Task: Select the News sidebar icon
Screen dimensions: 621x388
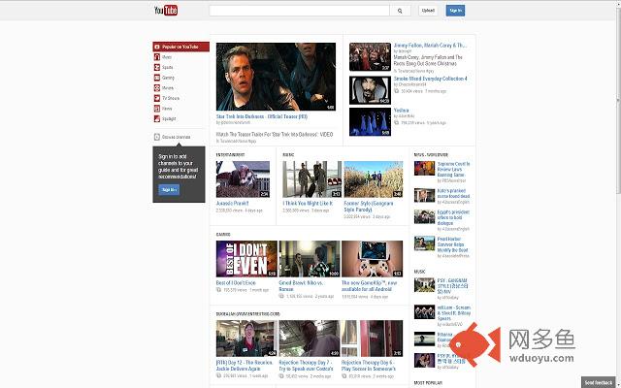Action: pyautogui.click(x=155, y=109)
